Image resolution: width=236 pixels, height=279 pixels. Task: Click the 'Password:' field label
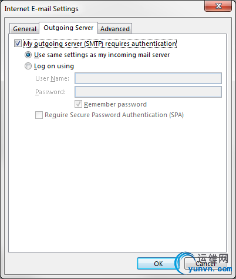coord(50,92)
